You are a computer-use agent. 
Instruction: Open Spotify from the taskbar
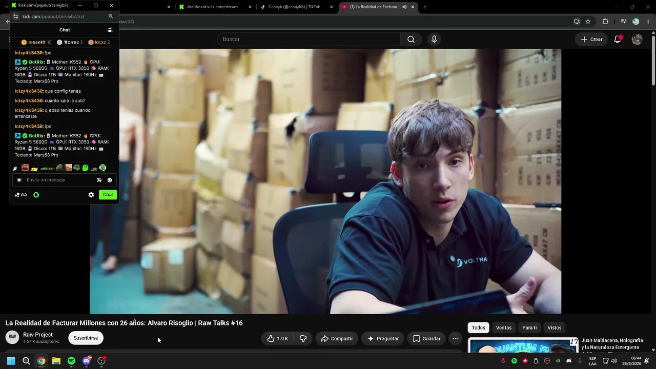(71, 361)
